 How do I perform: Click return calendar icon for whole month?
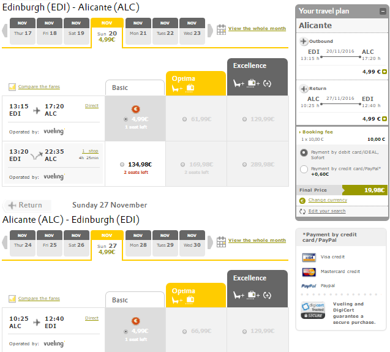[222, 241]
